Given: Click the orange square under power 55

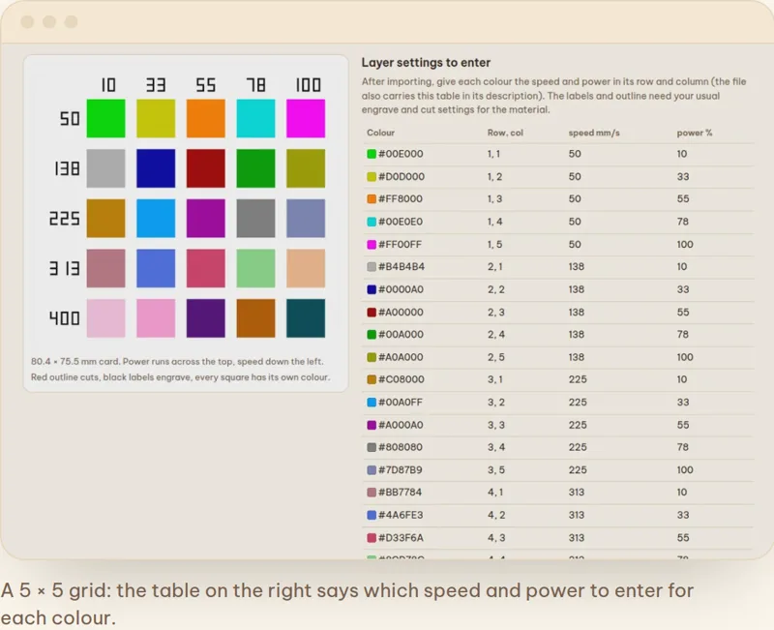Looking at the screenshot, I should coord(205,118).
